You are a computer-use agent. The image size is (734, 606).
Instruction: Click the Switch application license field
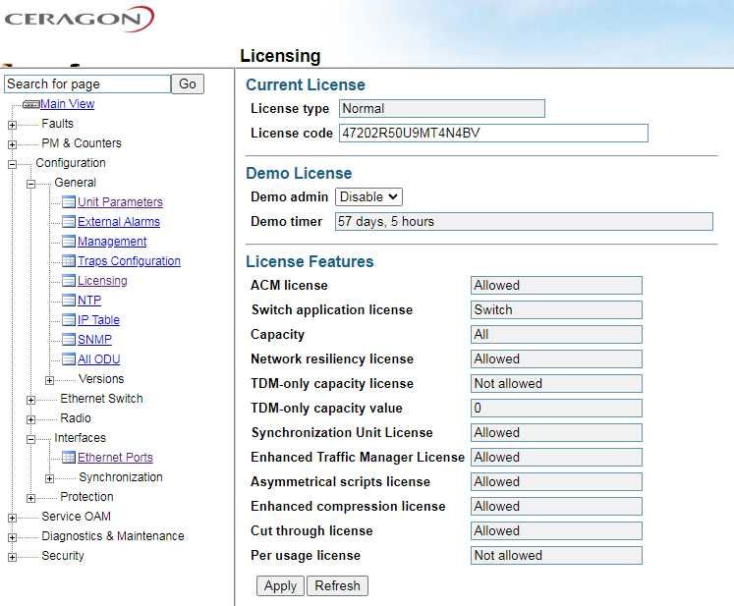(x=556, y=309)
